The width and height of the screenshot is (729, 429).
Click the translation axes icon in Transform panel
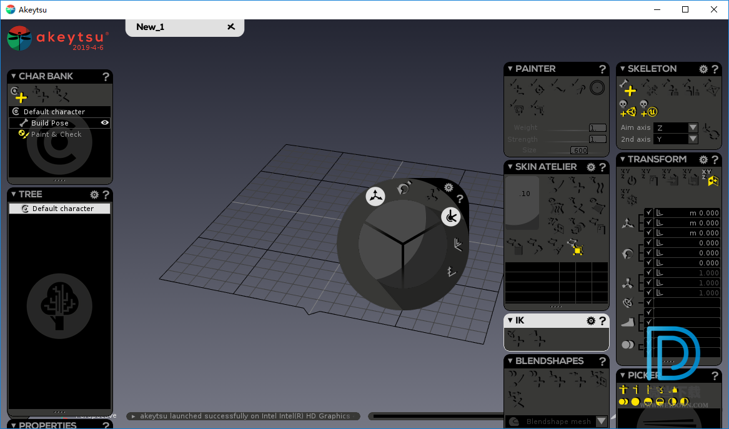point(628,223)
